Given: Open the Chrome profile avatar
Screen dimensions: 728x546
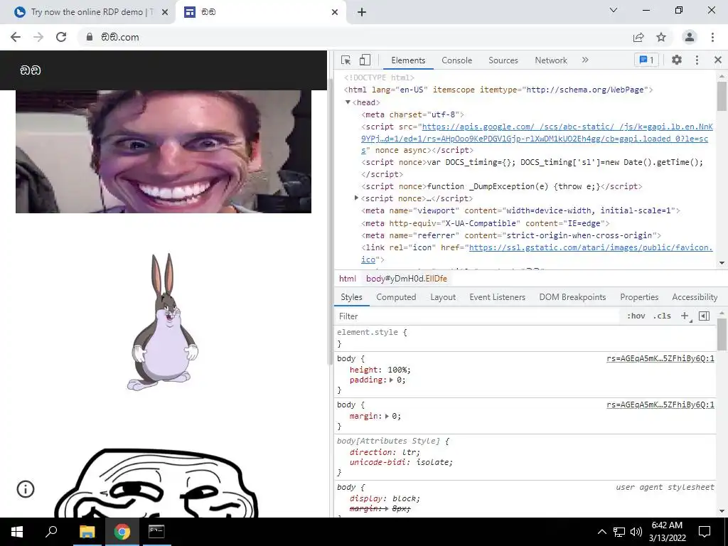Looking at the screenshot, I should coord(690,37).
